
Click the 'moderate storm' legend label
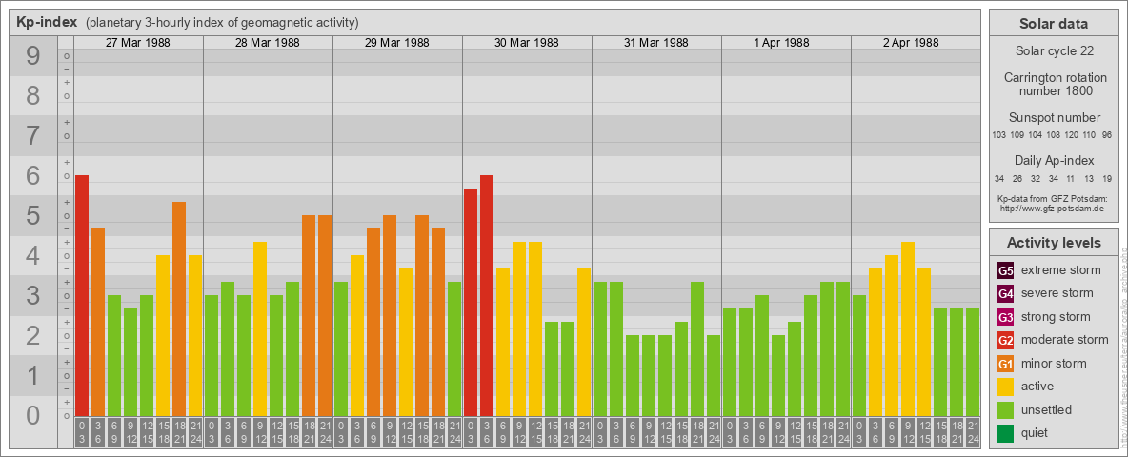point(1065,340)
